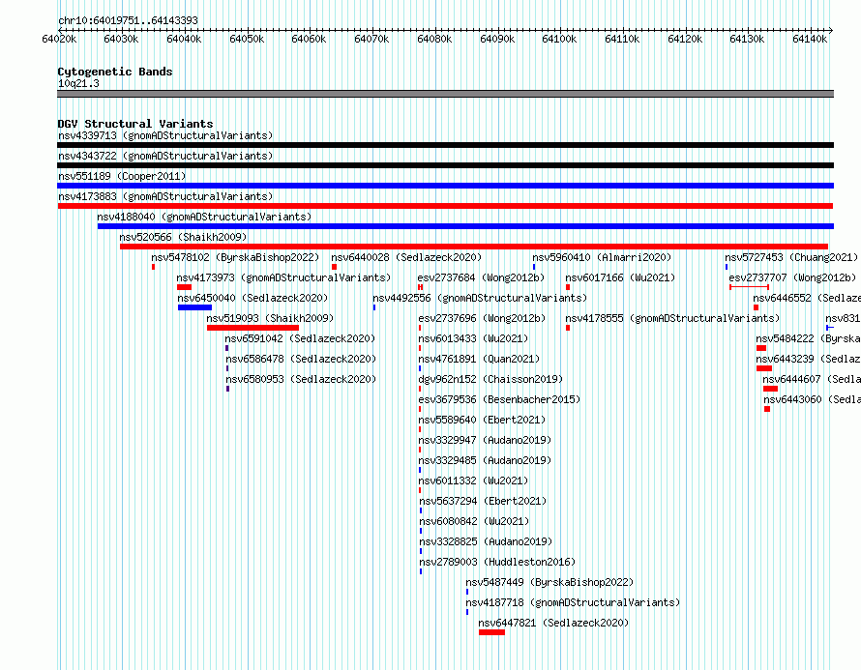Open nsv6586478 (Sedlazeck2020) variant
Viewport: 861px width, 670px height.
pyautogui.click(x=302, y=359)
